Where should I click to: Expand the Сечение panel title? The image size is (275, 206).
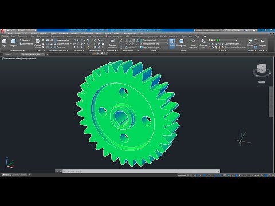click(x=111, y=51)
